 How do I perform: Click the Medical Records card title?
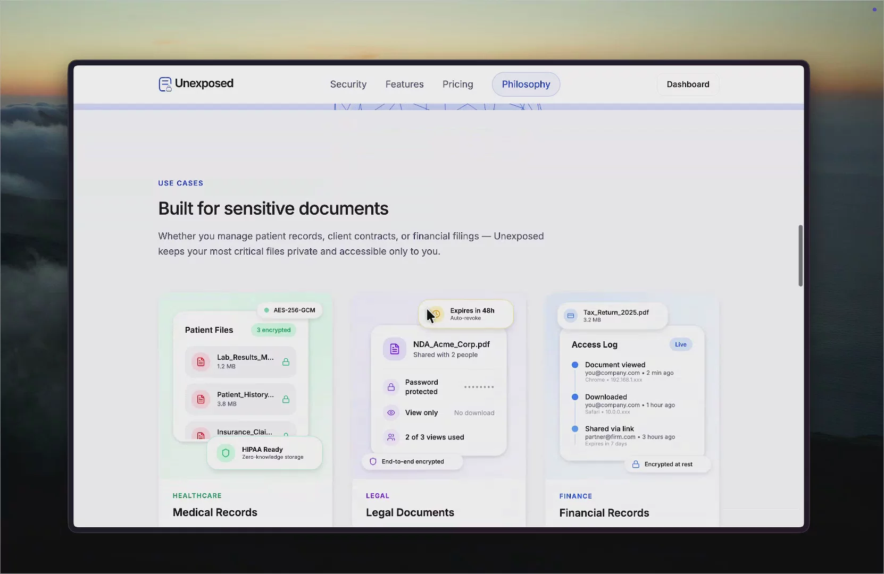point(215,512)
